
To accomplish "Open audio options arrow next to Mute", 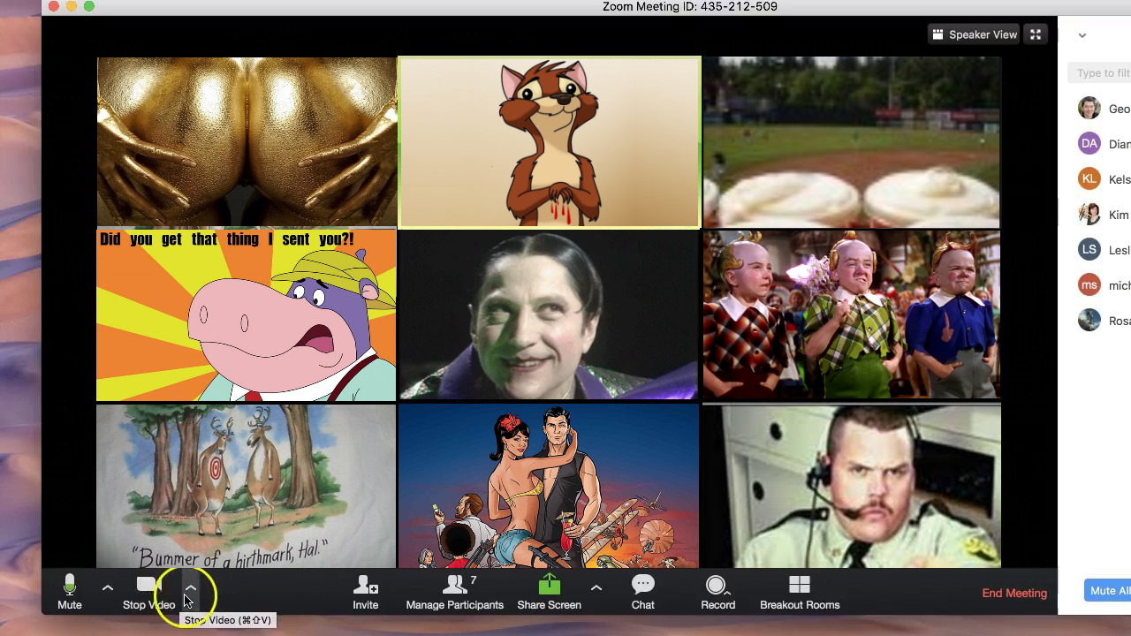I will 108,587.
